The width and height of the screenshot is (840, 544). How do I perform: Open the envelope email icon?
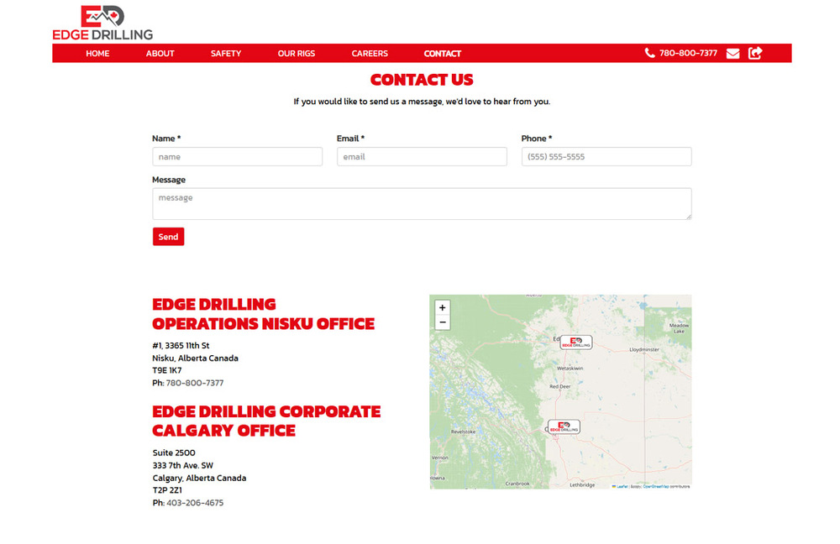[732, 54]
